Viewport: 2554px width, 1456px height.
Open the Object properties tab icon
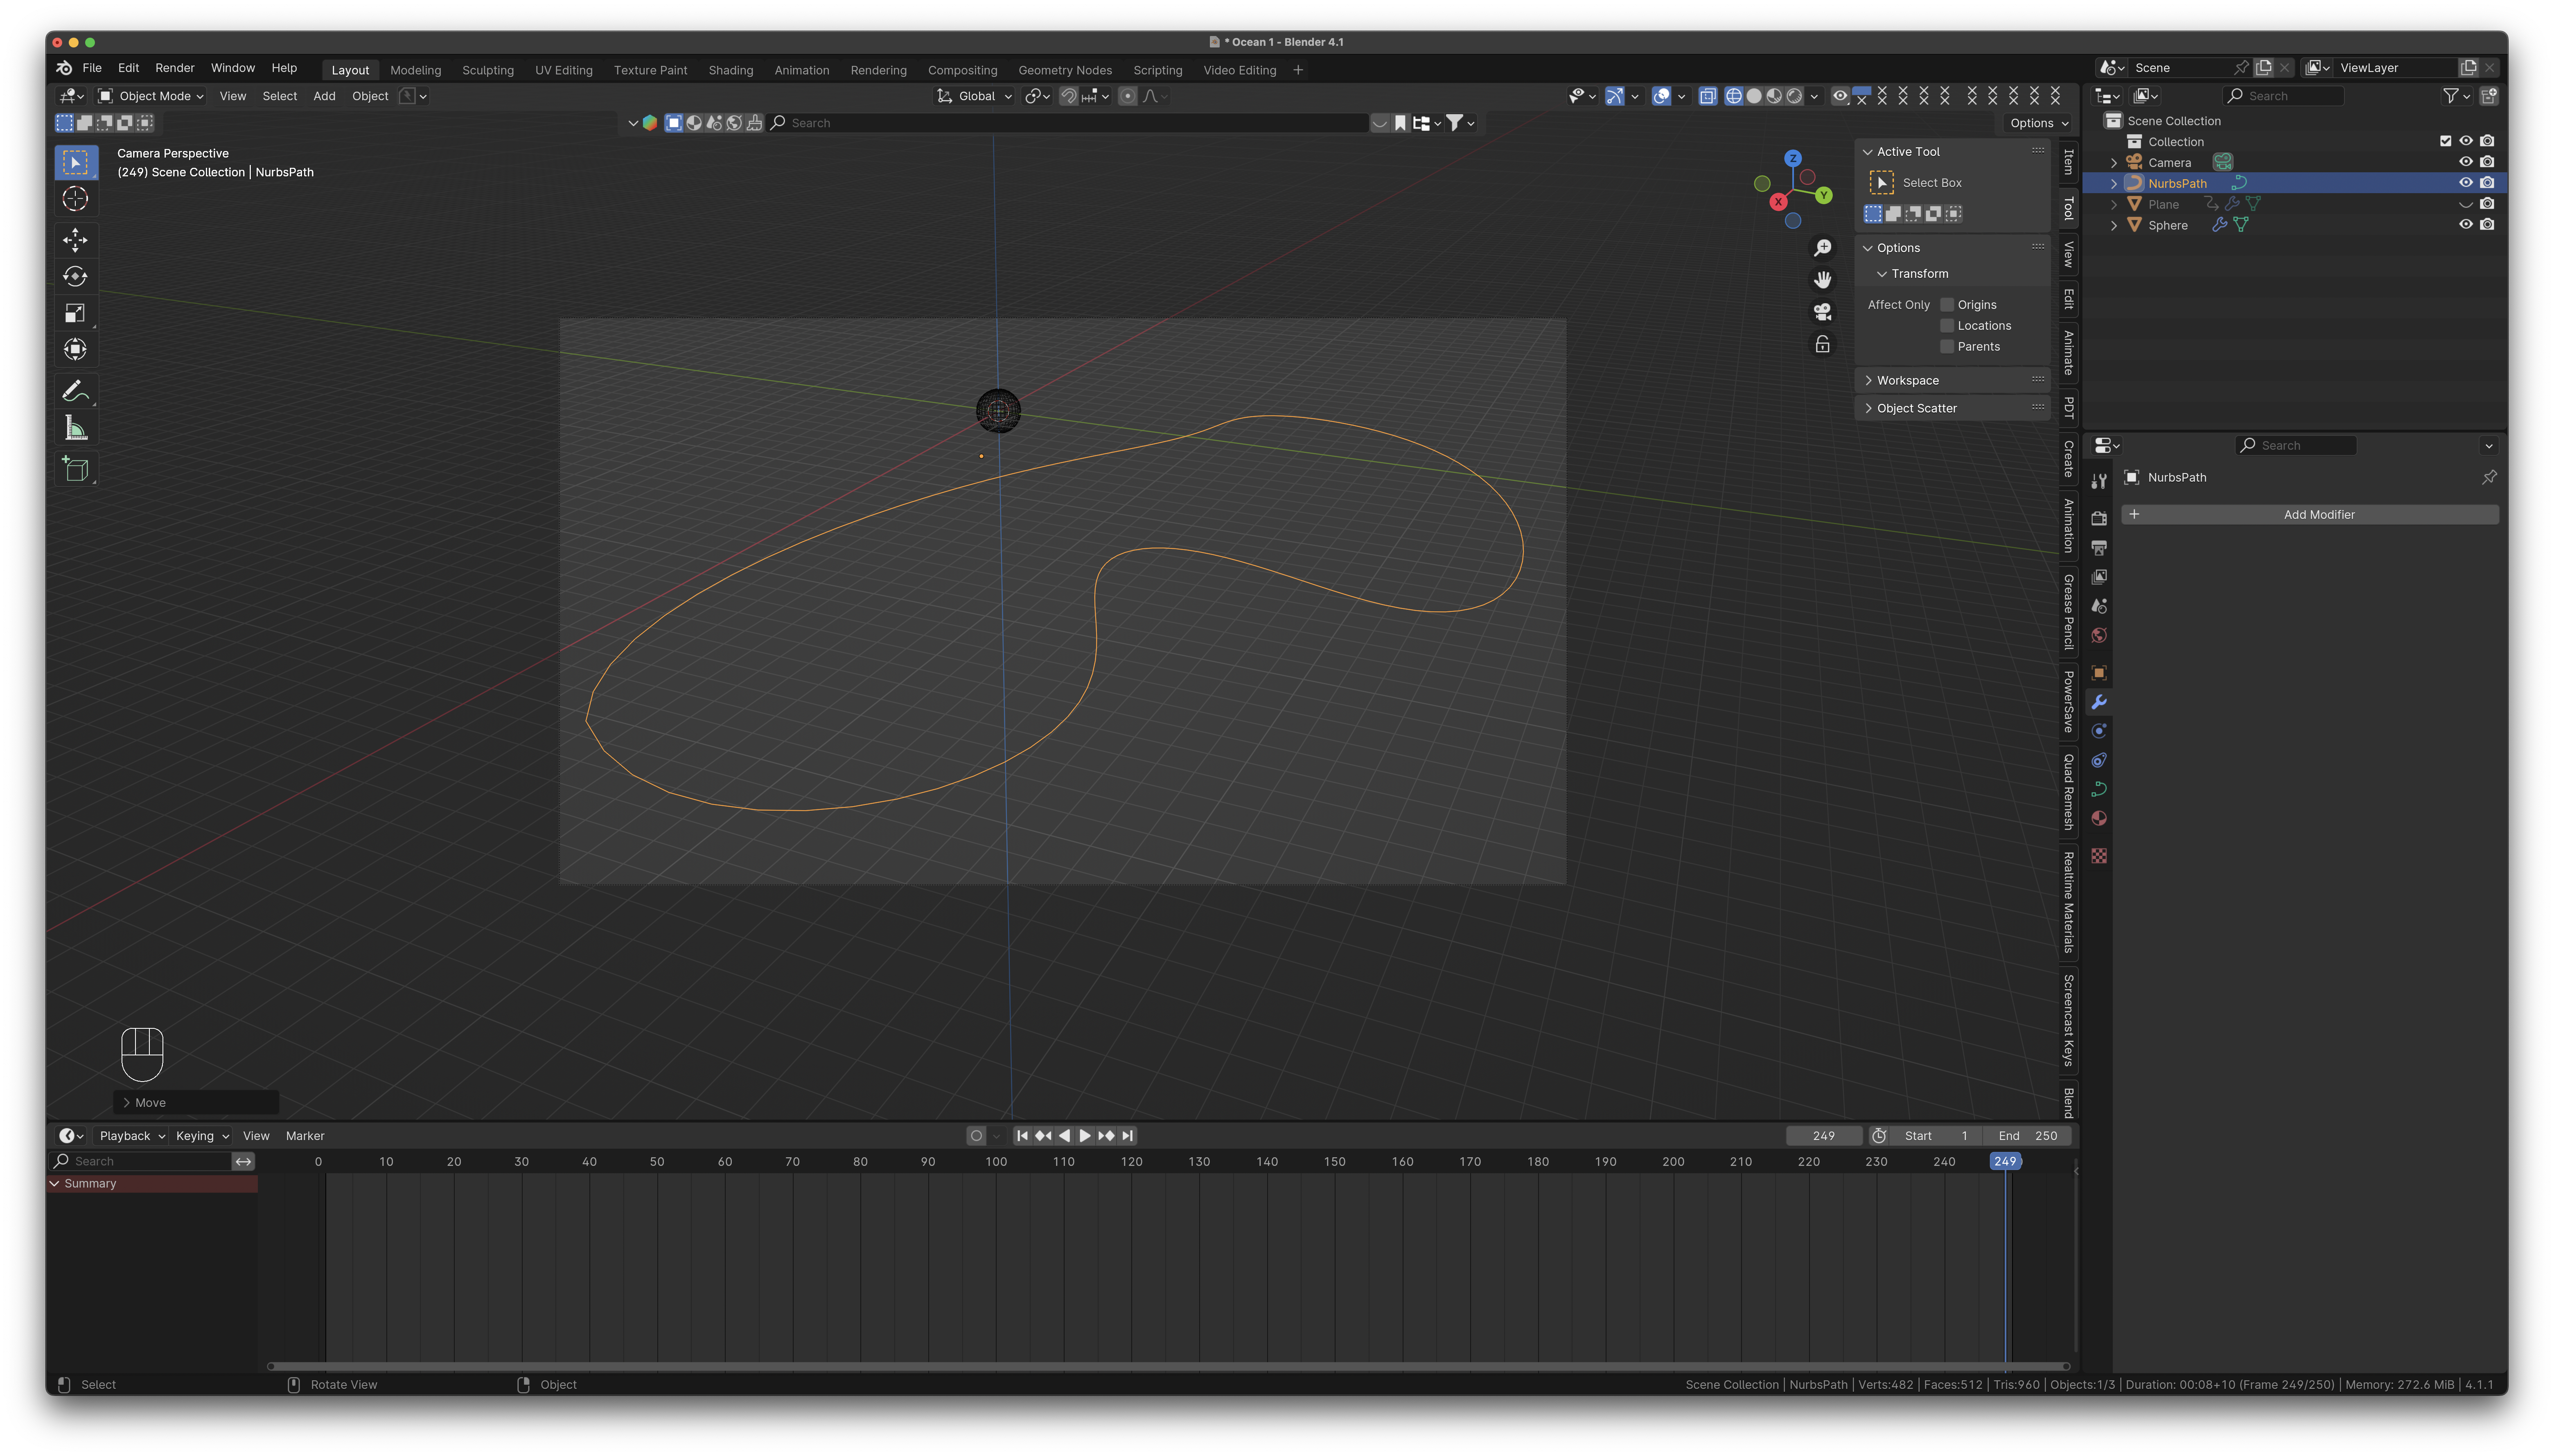pyautogui.click(x=2099, y=673)
